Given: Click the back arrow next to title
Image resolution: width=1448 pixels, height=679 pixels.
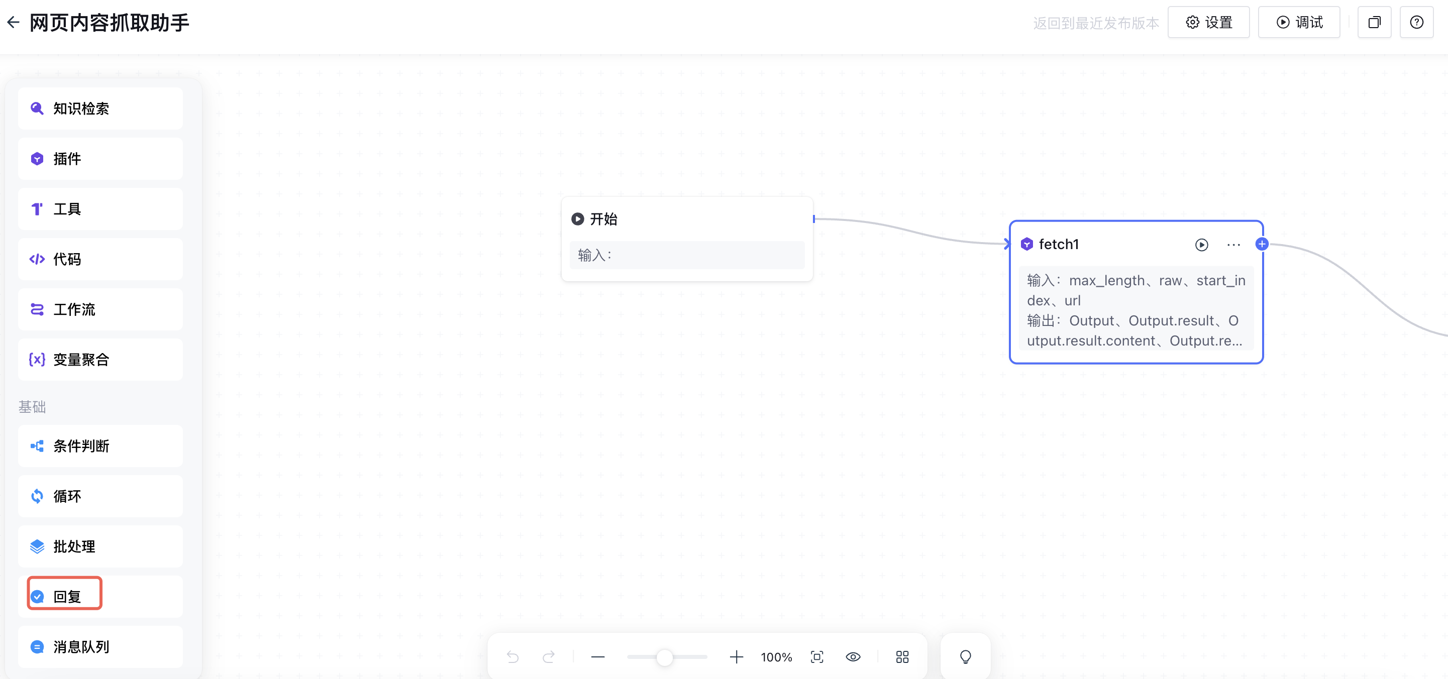Looking at the screenshot, I should click(14, 23).
